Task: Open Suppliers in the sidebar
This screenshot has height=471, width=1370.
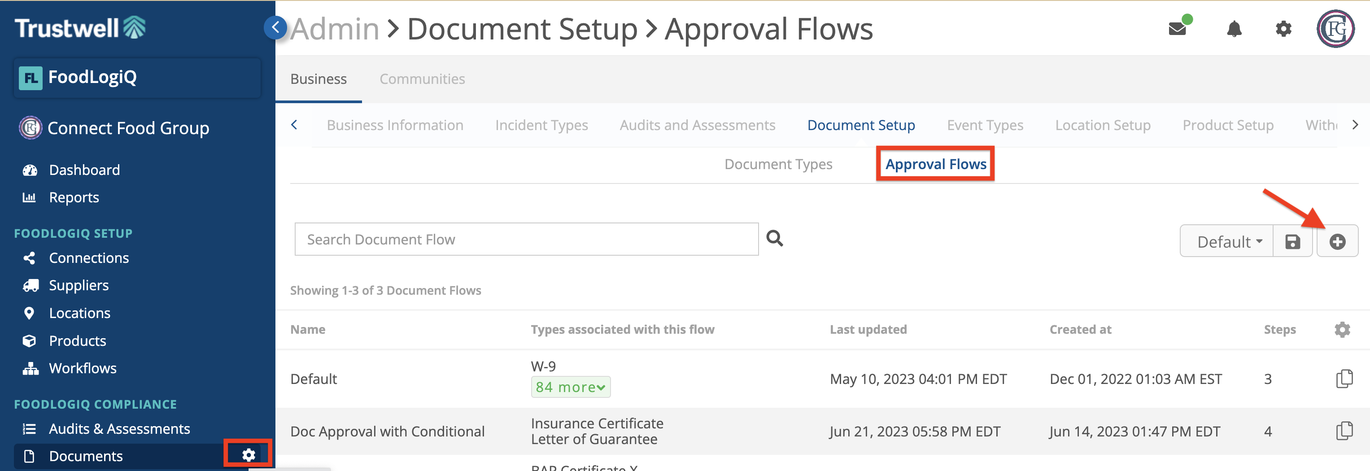Action: point(79,285)
